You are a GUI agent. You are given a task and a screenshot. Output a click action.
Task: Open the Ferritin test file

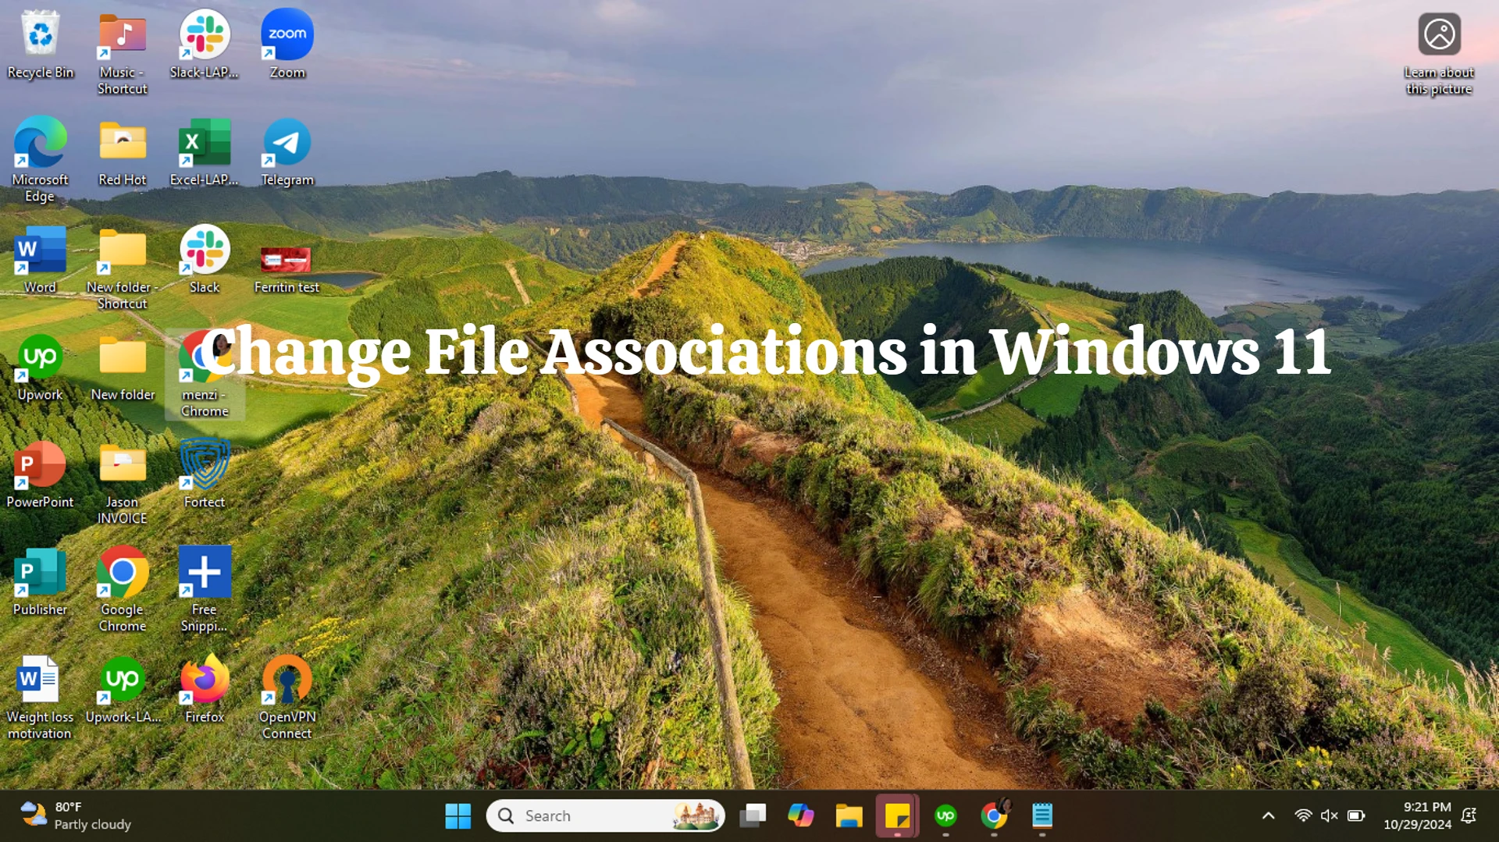point(286,258)
